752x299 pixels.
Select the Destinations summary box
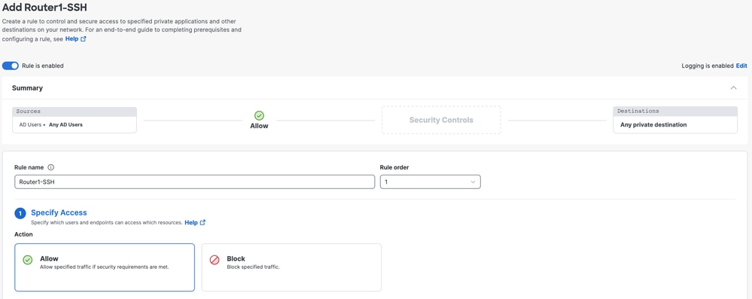[675, 120]
